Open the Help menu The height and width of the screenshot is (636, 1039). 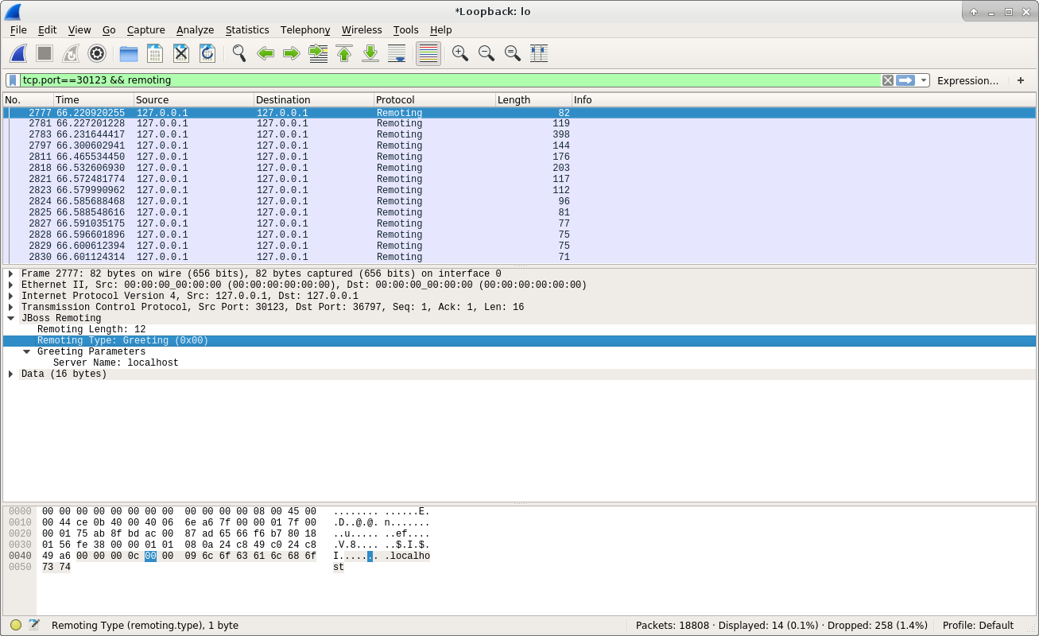pos(440,29)
